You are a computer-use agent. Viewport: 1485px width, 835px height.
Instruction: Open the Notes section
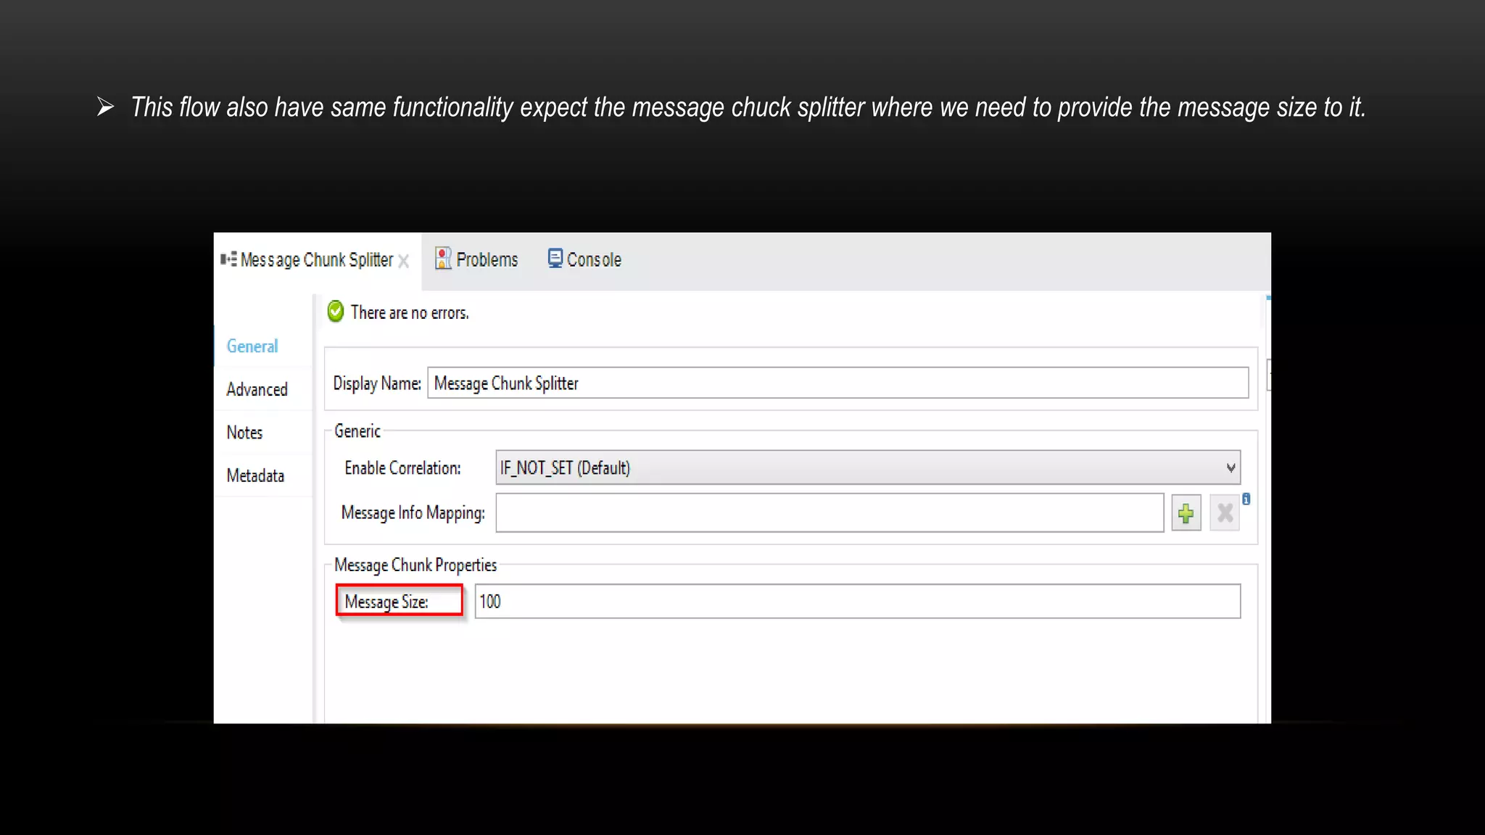click(244, 433)
